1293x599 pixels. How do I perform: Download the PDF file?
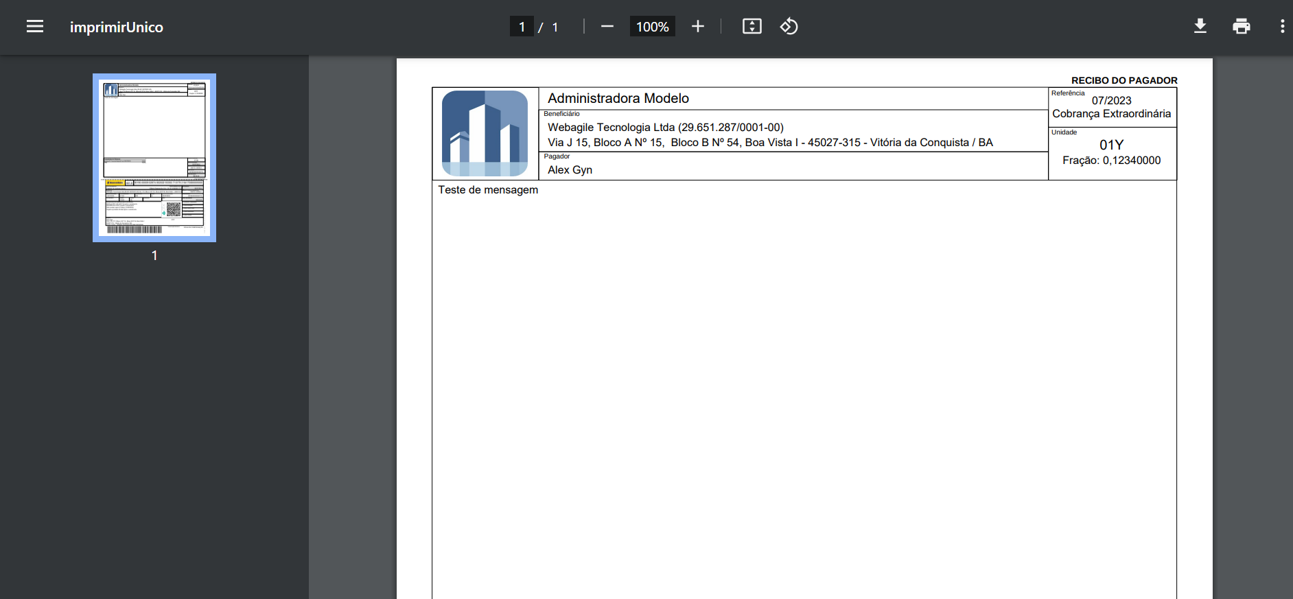click(x=1200, y=27)
